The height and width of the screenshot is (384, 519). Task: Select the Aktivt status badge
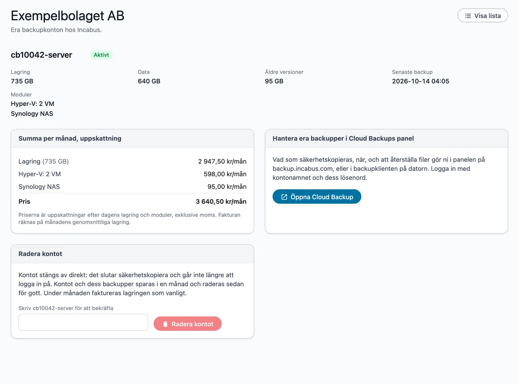coord(101,55)
